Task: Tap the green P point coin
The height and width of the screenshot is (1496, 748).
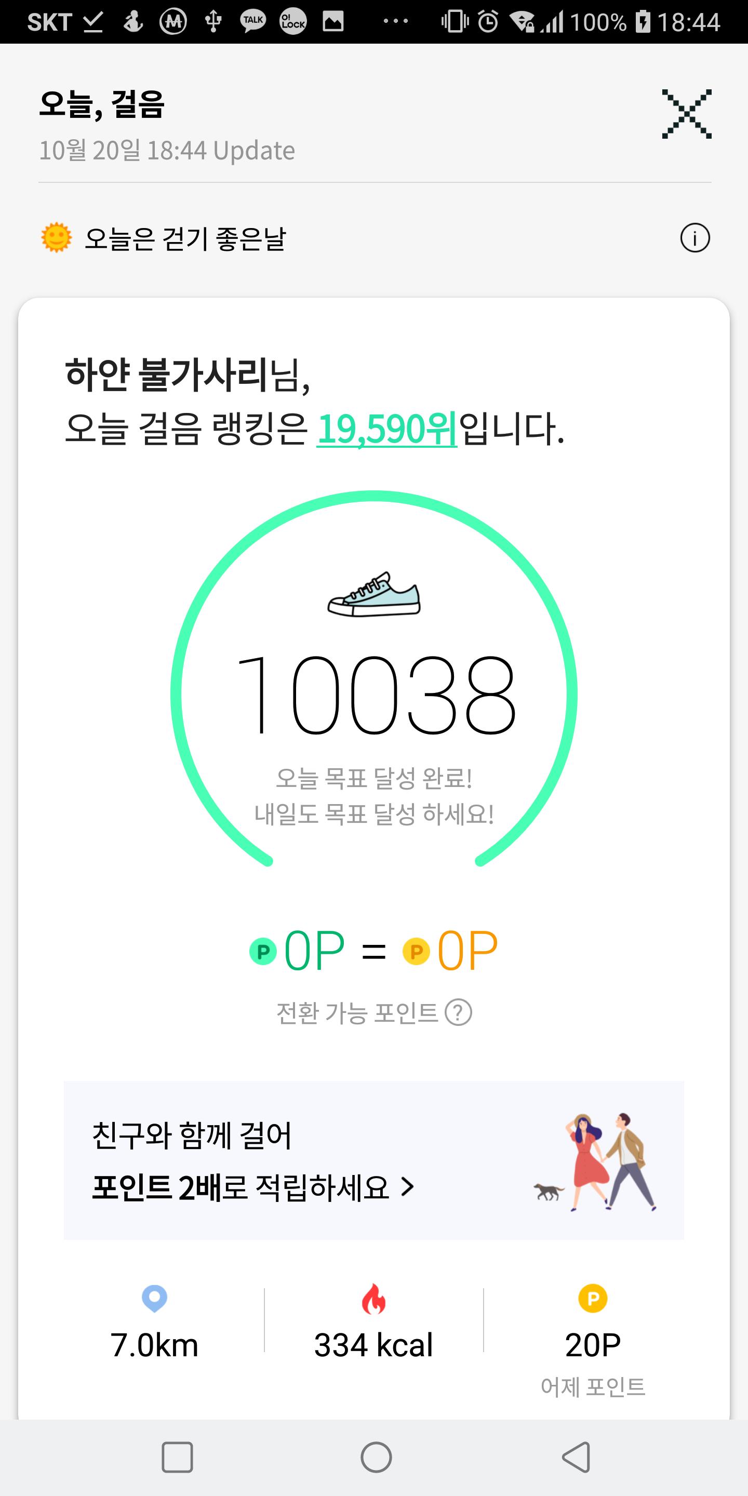Action: click(x=262, y=951)
